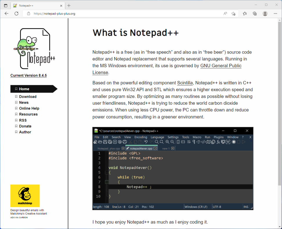The height and width of the screenshot is (229, 282).
Task: Open the Favorites list
Action: point(245,13)
